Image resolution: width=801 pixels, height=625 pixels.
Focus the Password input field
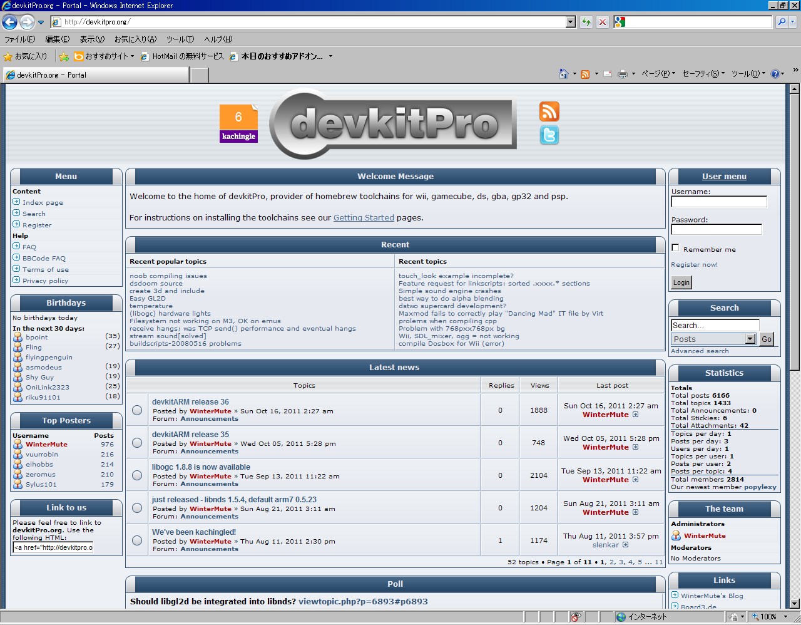(717, 230)
